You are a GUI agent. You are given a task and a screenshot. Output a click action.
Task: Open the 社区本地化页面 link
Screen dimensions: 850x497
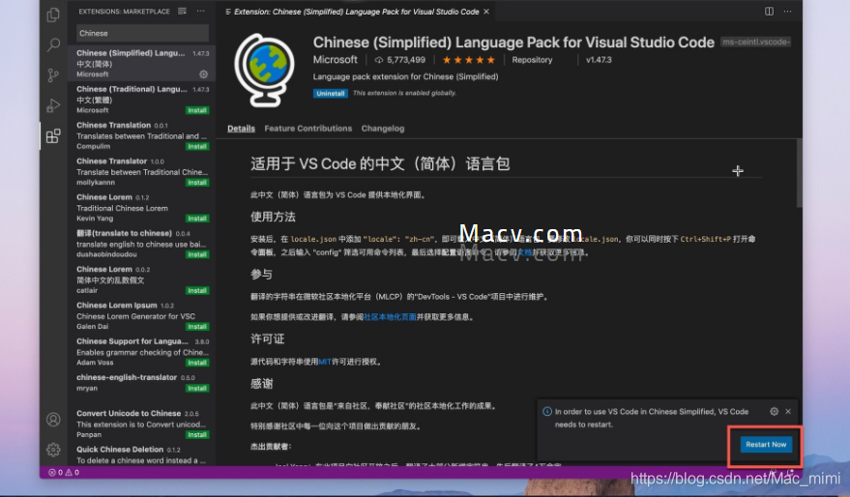coord(390,317)
